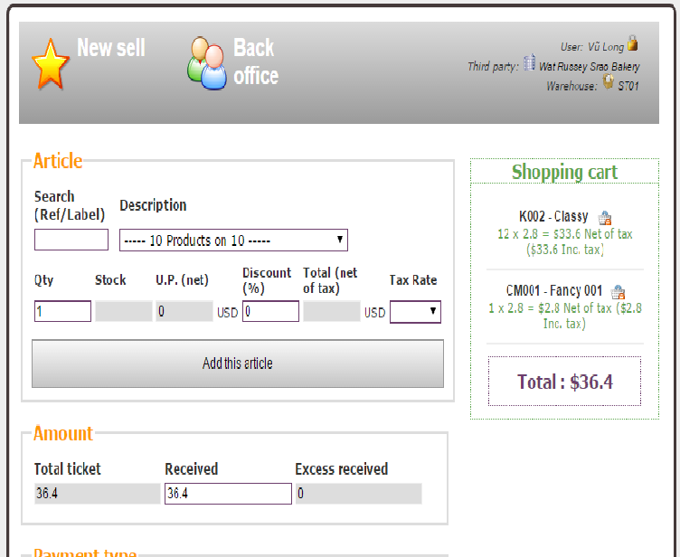
Task: Click the warehouse icon next to ST01
Action: tap(609, 83)
